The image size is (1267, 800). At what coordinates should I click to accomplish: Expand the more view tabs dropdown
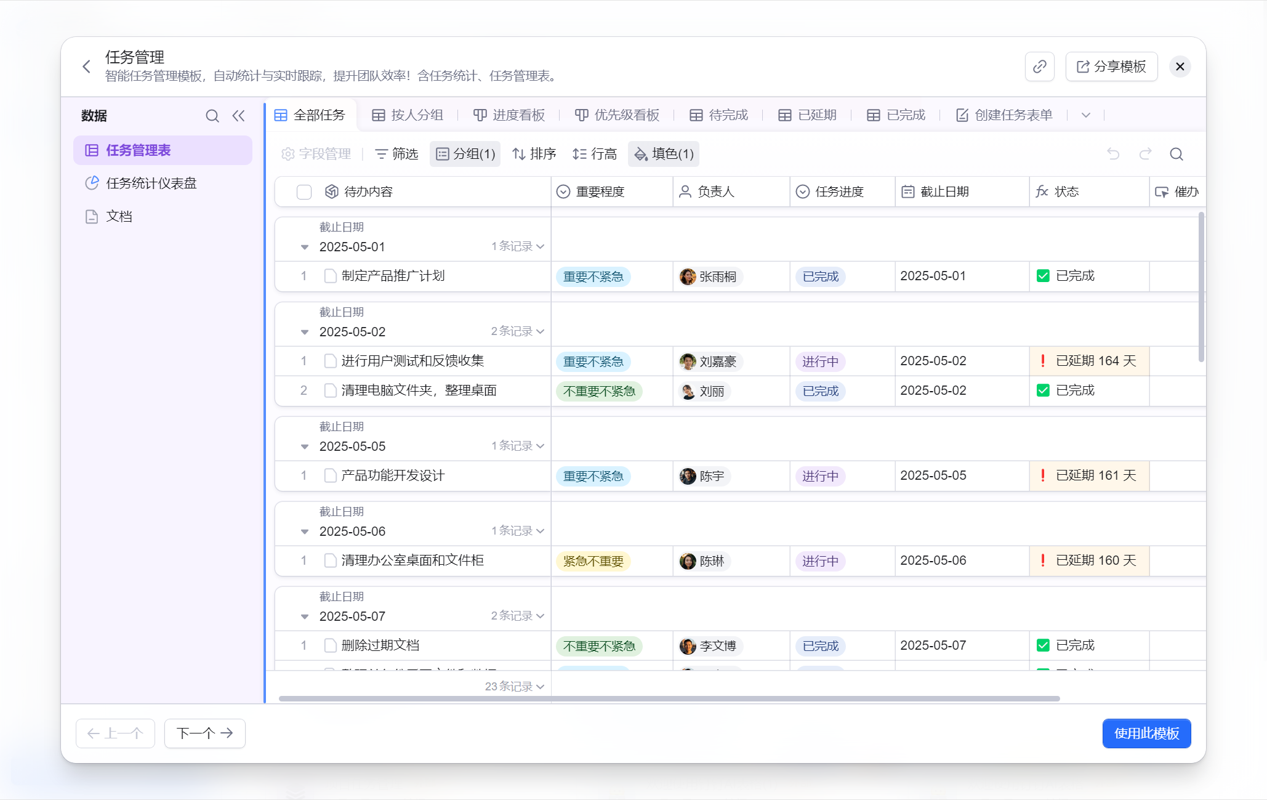(1086, 115)
